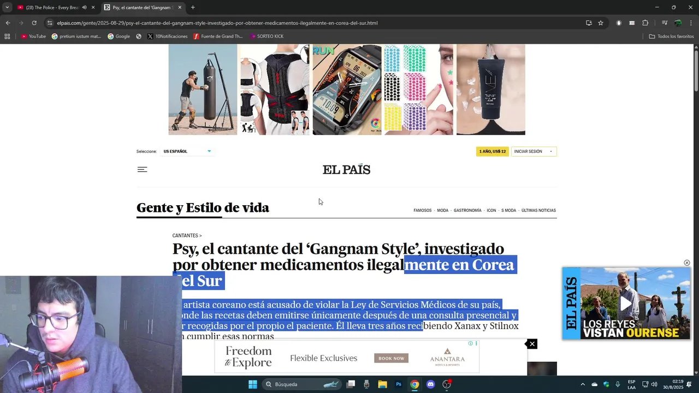Screen dimensions: 699x393
Task: Expand the Iniciar Sesión dropdown arrow
Action: point(550,152)
